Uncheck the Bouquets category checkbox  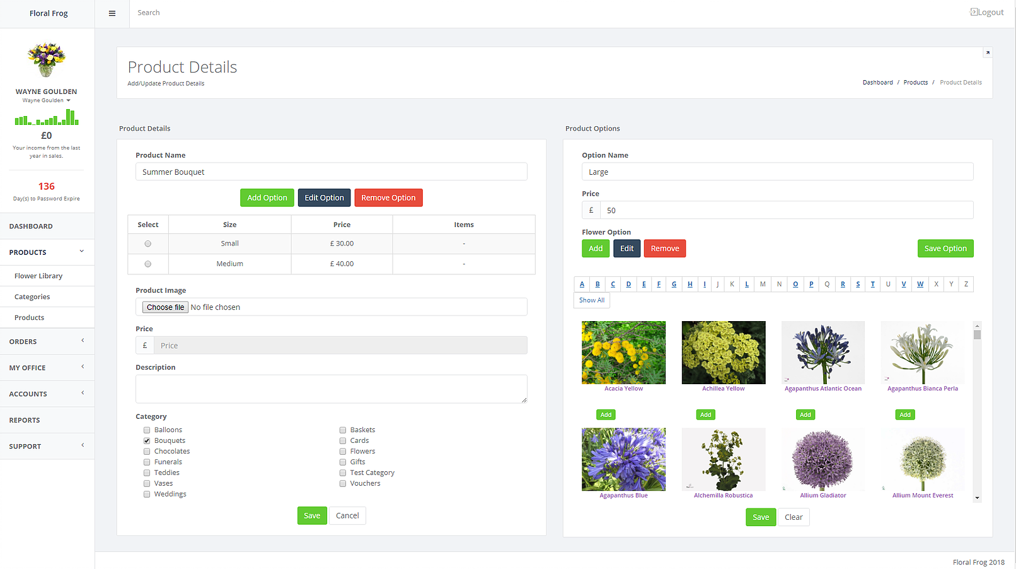[147, 440]
